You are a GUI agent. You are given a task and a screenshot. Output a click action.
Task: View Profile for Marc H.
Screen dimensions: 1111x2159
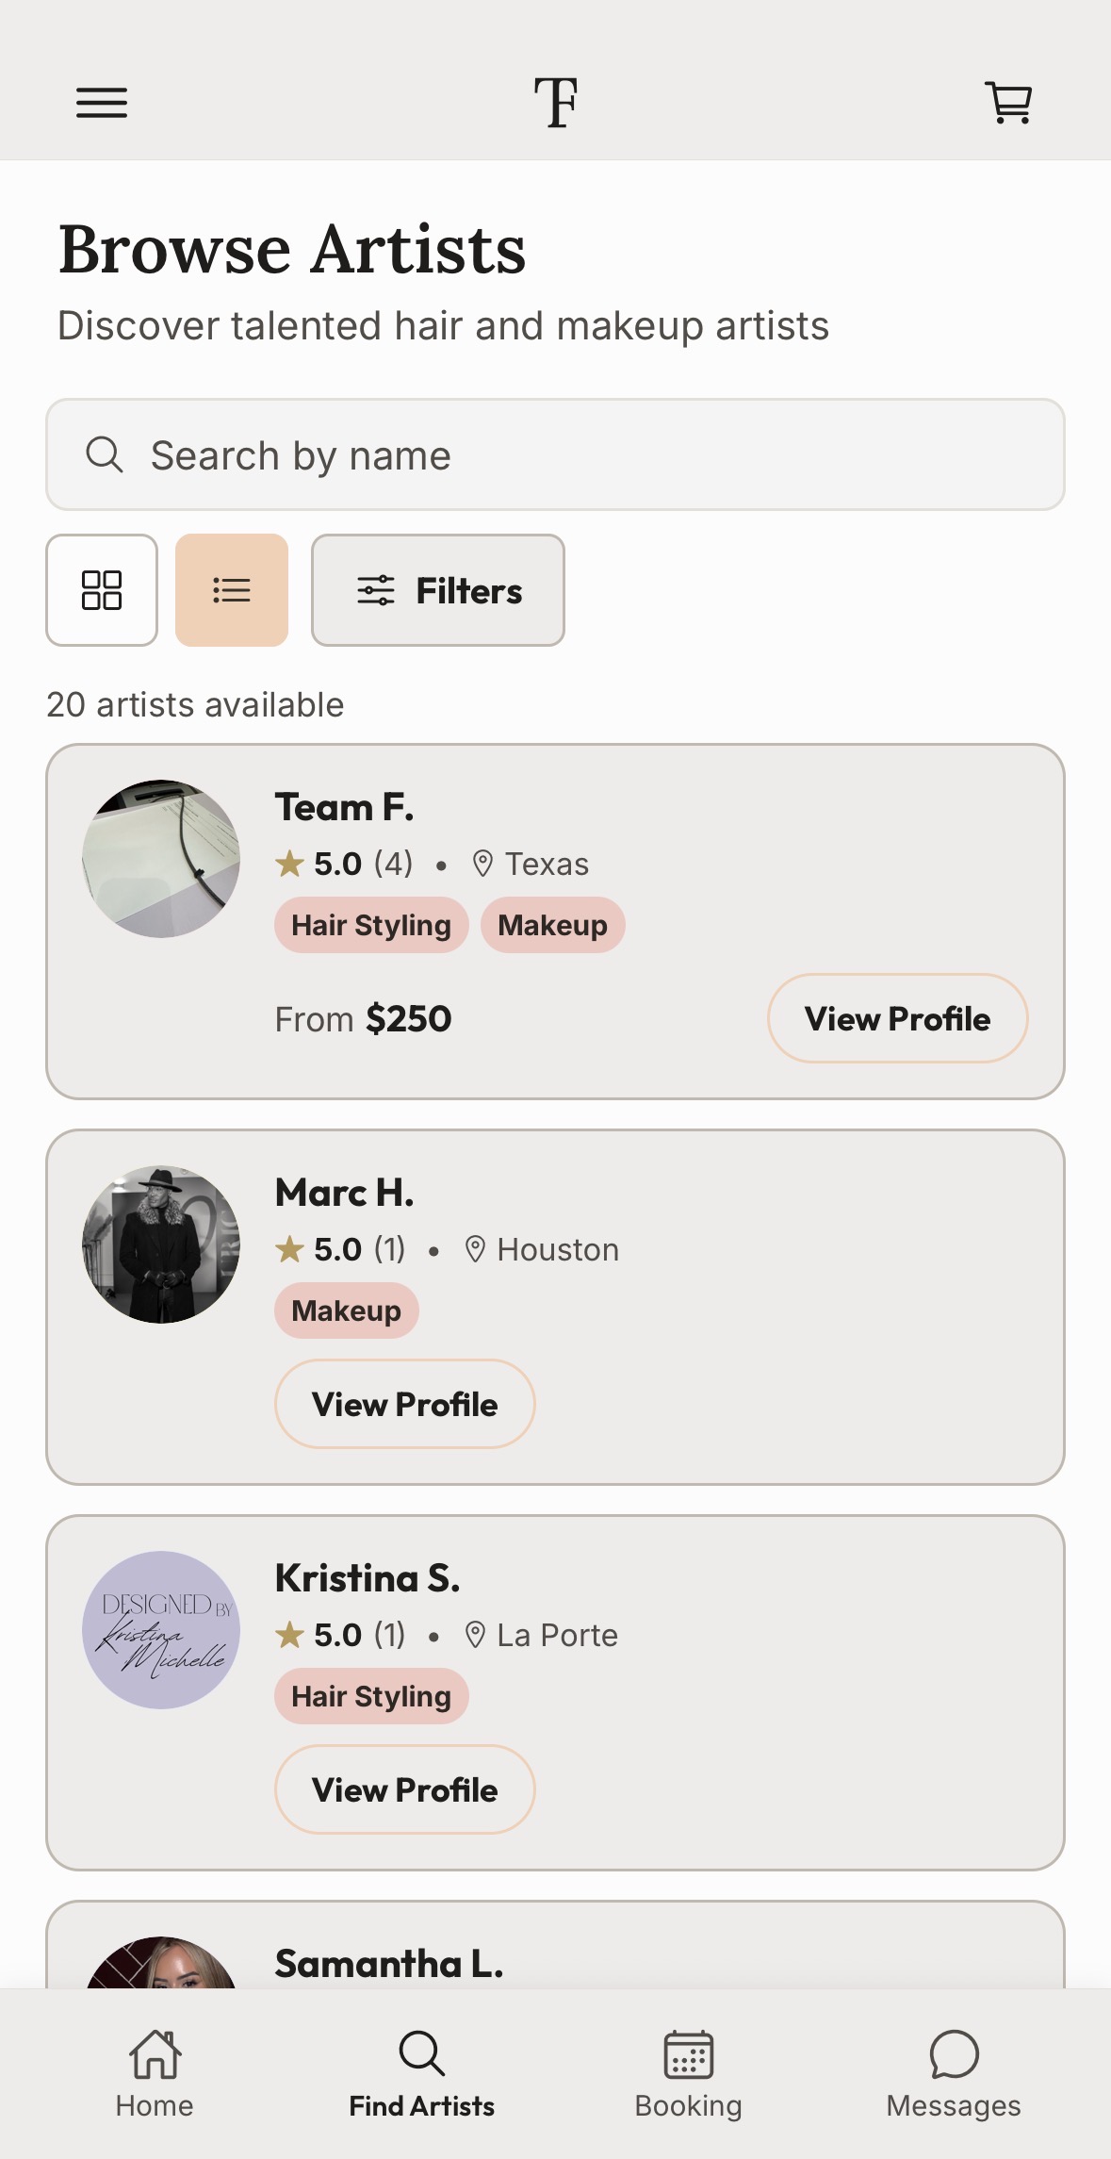(405, 1404)
